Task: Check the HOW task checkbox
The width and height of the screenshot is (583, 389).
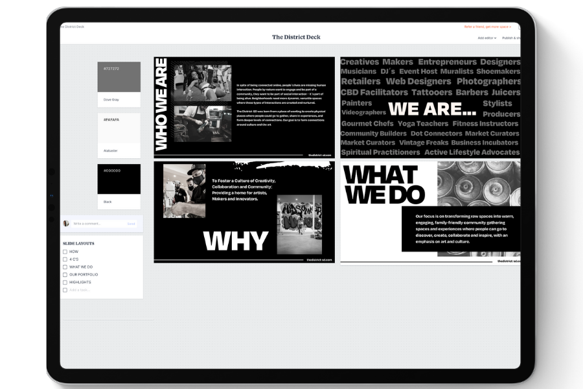Action: click(65, 252)
